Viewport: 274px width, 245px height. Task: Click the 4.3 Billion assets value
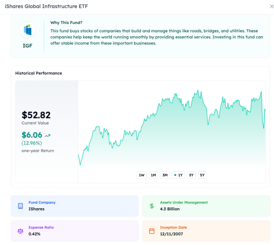170,209
